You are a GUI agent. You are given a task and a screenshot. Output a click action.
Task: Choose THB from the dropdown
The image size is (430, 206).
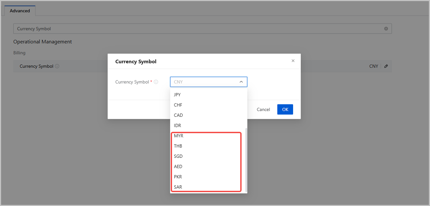pos(178,146)
